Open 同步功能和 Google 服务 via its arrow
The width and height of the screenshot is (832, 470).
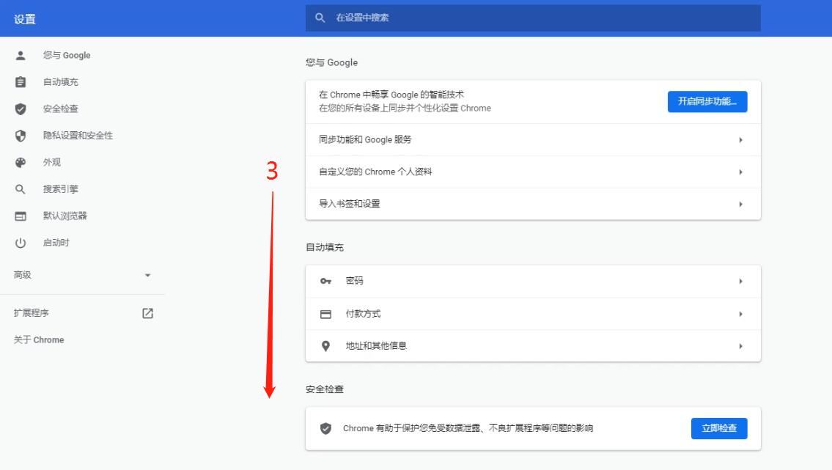coord(740,140)
